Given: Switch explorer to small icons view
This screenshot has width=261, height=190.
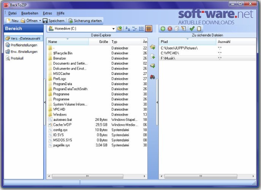Looking at the screenshot, I should (134, 28).
